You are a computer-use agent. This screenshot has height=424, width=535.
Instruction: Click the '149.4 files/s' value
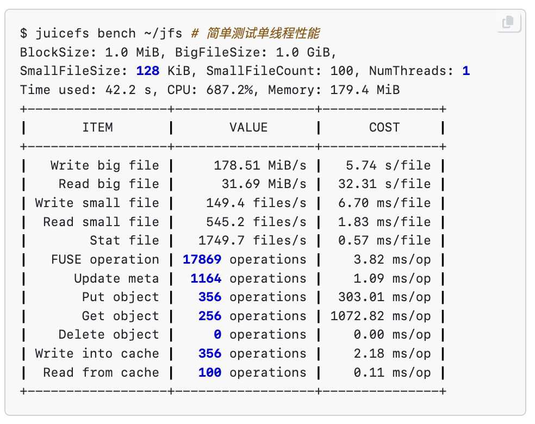[x=256, y=203]
